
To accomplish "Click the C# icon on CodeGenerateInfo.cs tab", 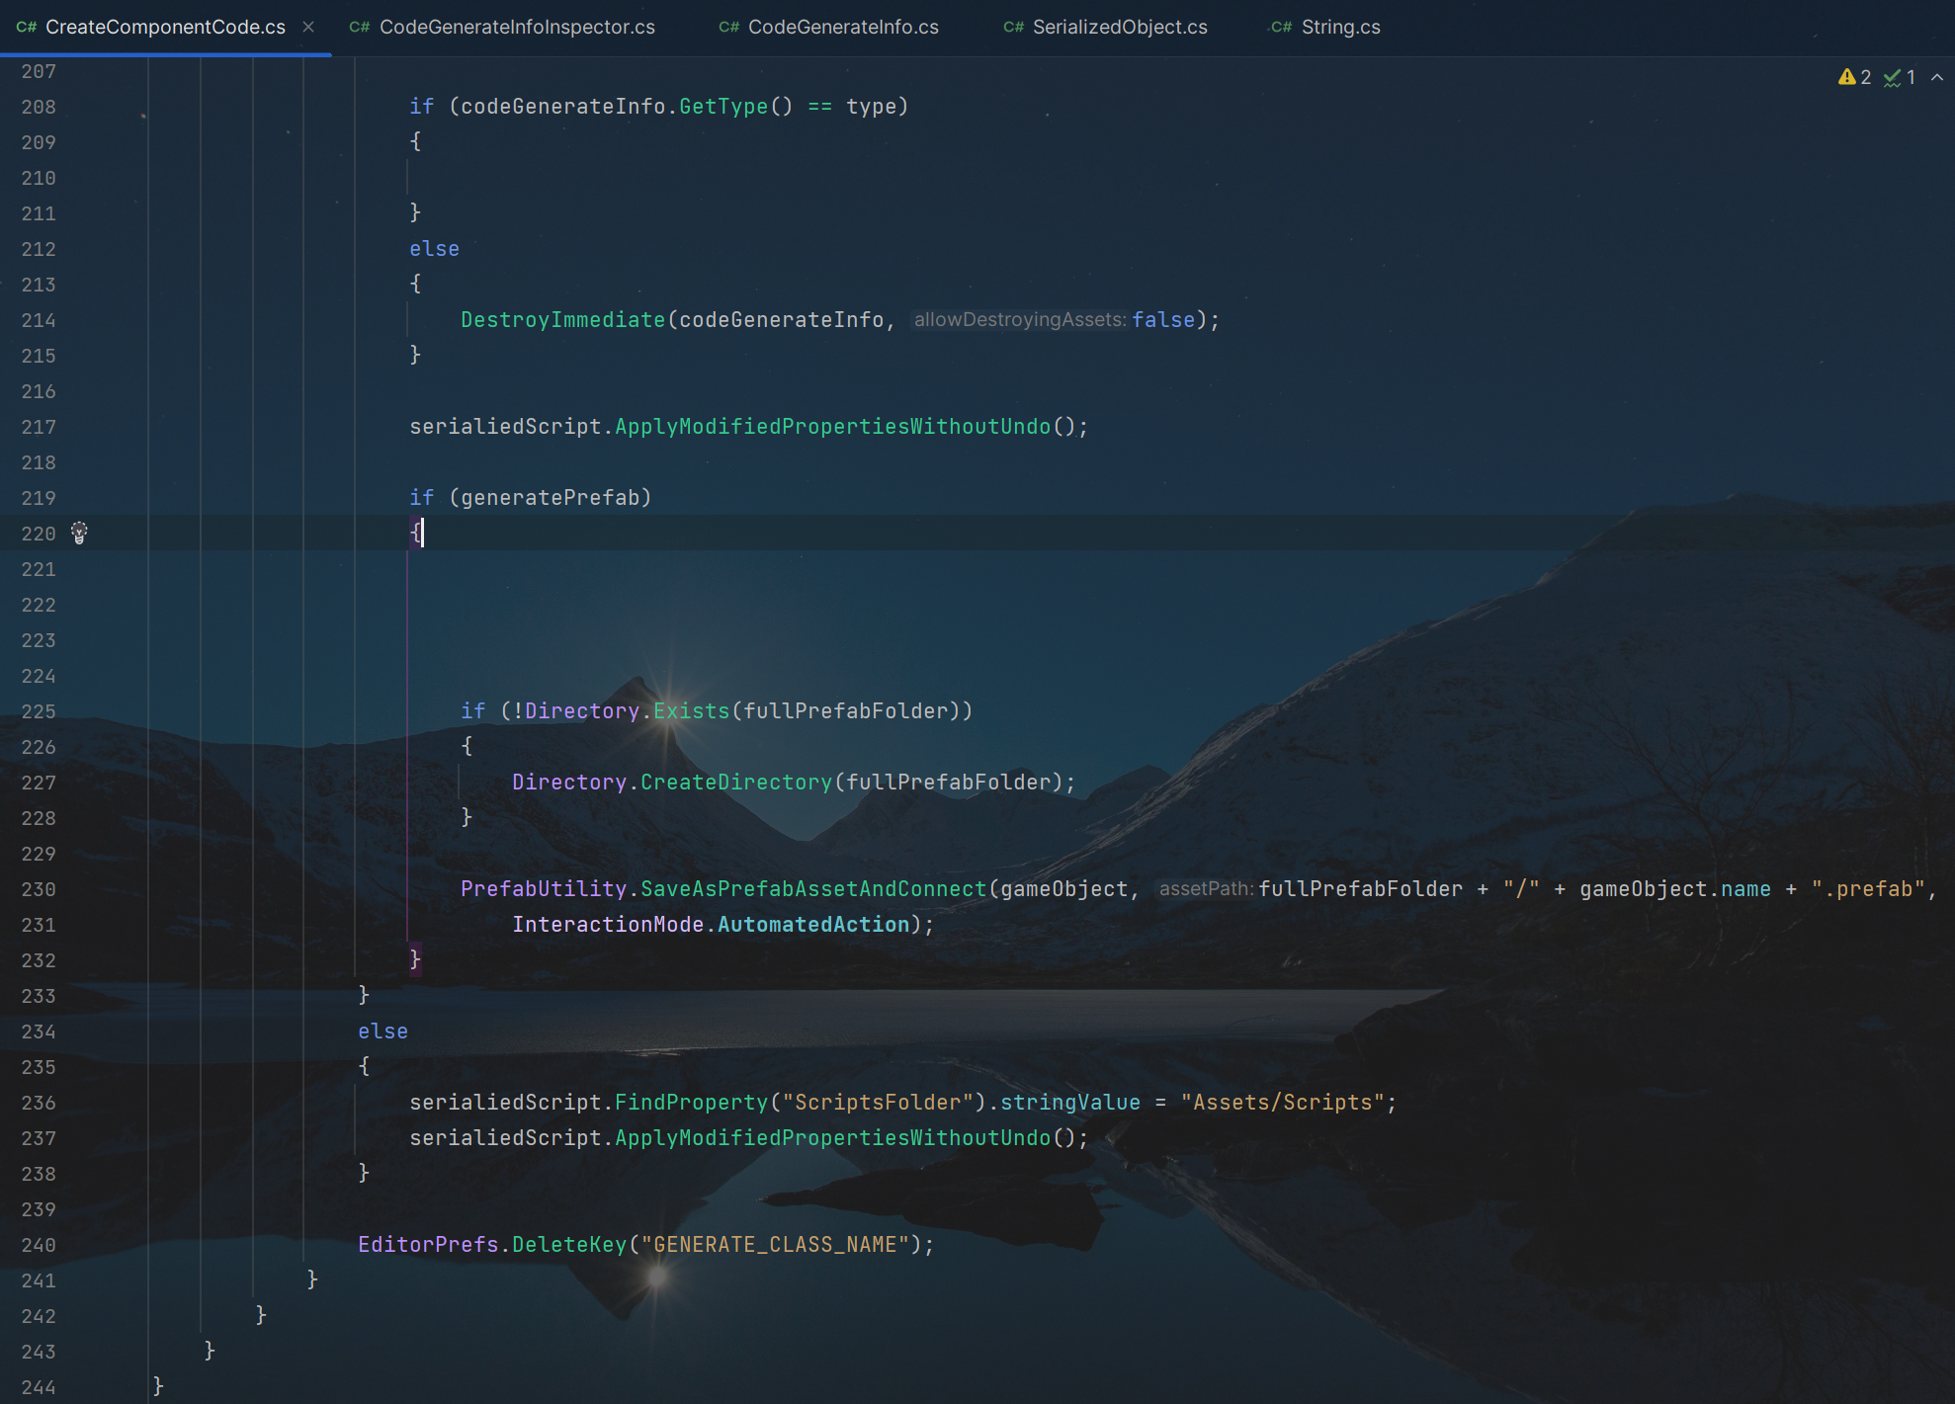I will pyautogui.click(x=728, y=27).
